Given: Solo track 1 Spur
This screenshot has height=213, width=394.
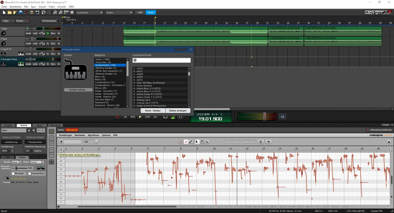Looking at the screenshot, I should coord(35,33).
